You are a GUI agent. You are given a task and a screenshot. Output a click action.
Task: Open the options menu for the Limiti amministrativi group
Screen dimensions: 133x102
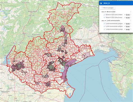pyautogui.click(x=131, y=20)
